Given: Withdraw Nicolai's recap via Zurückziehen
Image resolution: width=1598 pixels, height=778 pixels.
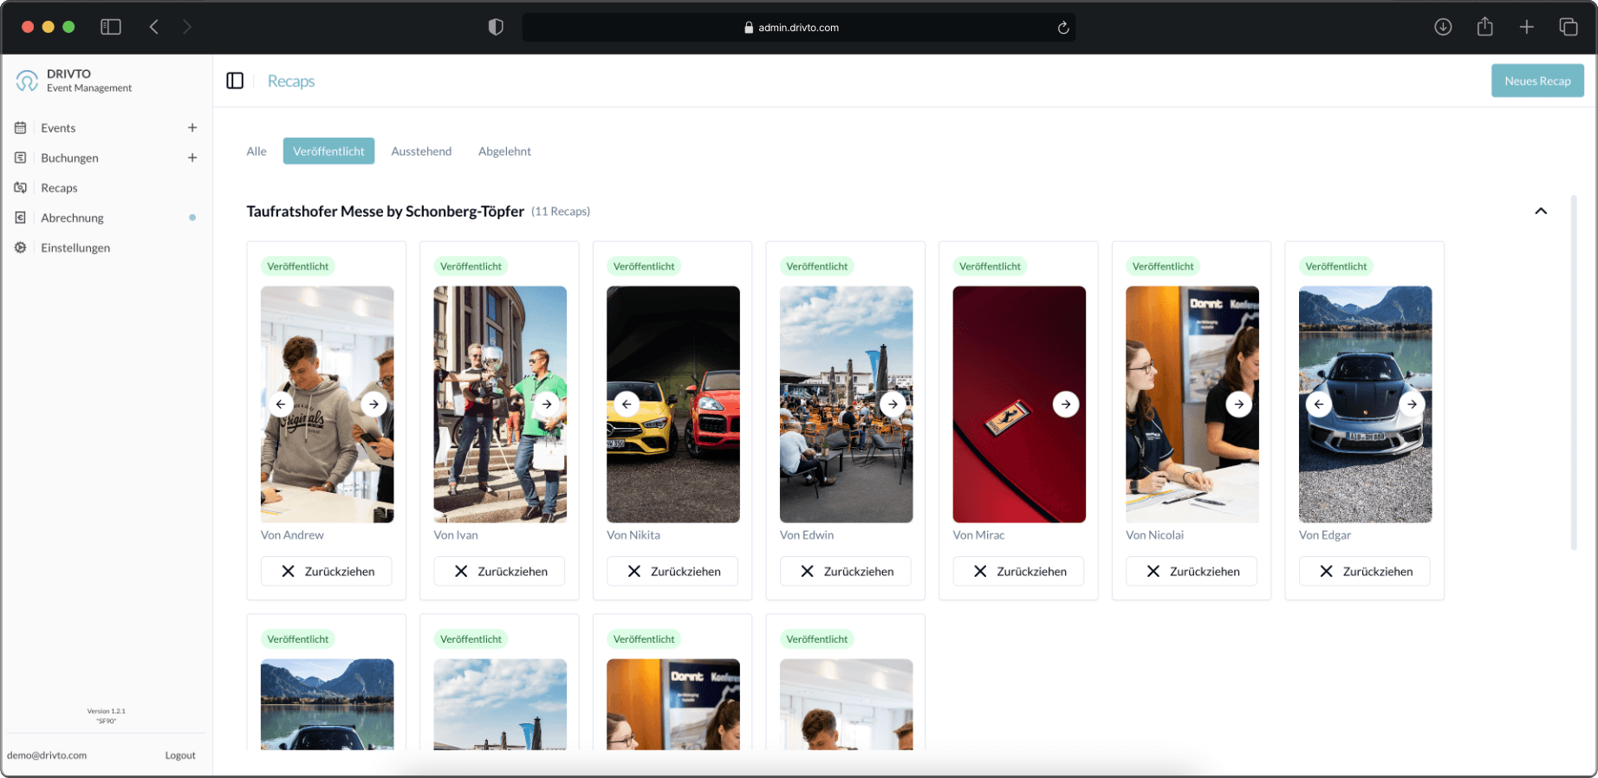Looking at the screenshot, I should tap(1192, 571).
